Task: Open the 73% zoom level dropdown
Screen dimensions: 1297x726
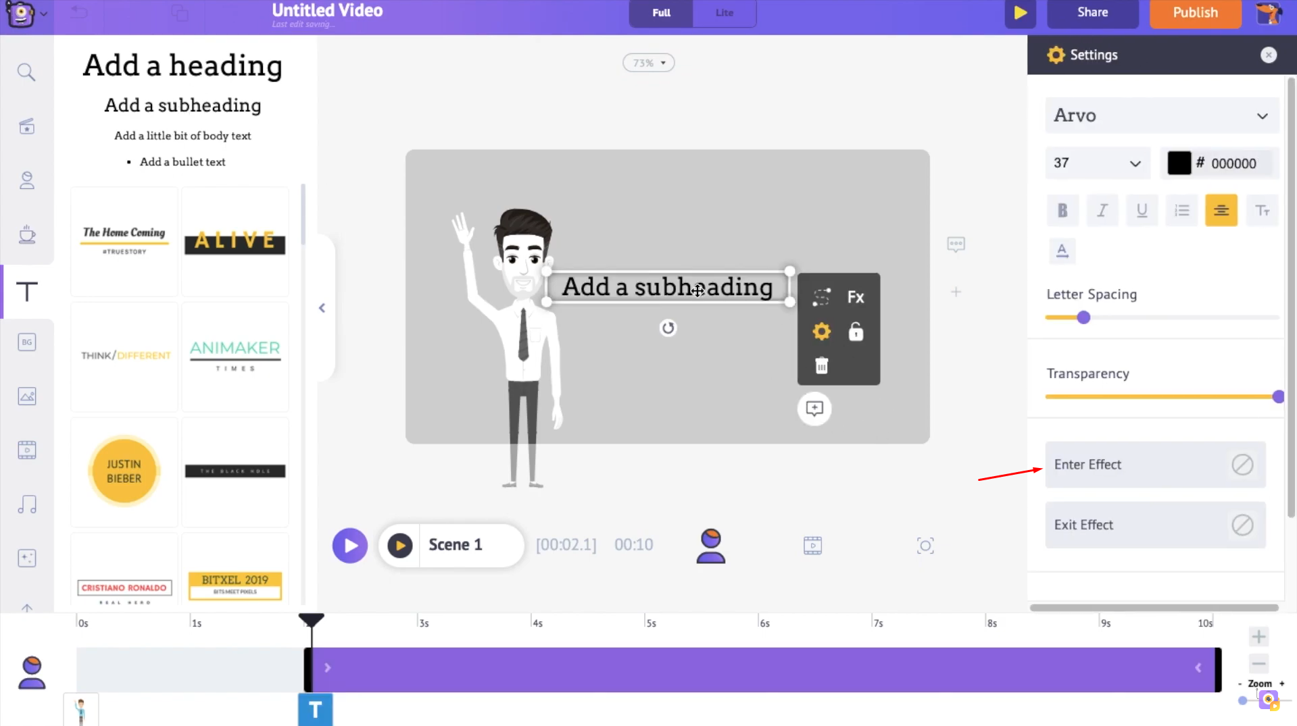Action: point(647,62)
